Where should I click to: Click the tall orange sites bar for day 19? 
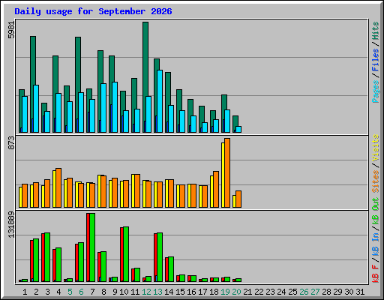(x=227, y=172)
